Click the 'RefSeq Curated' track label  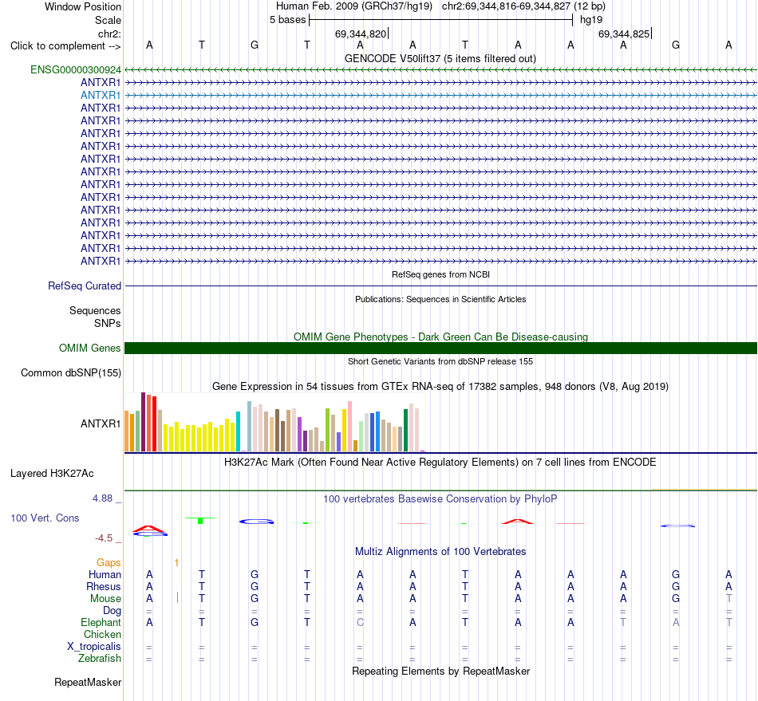click(85, 286)
